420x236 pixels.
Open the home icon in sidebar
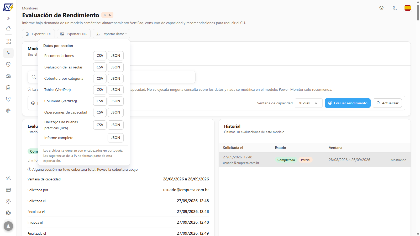[x=8, y=28]
